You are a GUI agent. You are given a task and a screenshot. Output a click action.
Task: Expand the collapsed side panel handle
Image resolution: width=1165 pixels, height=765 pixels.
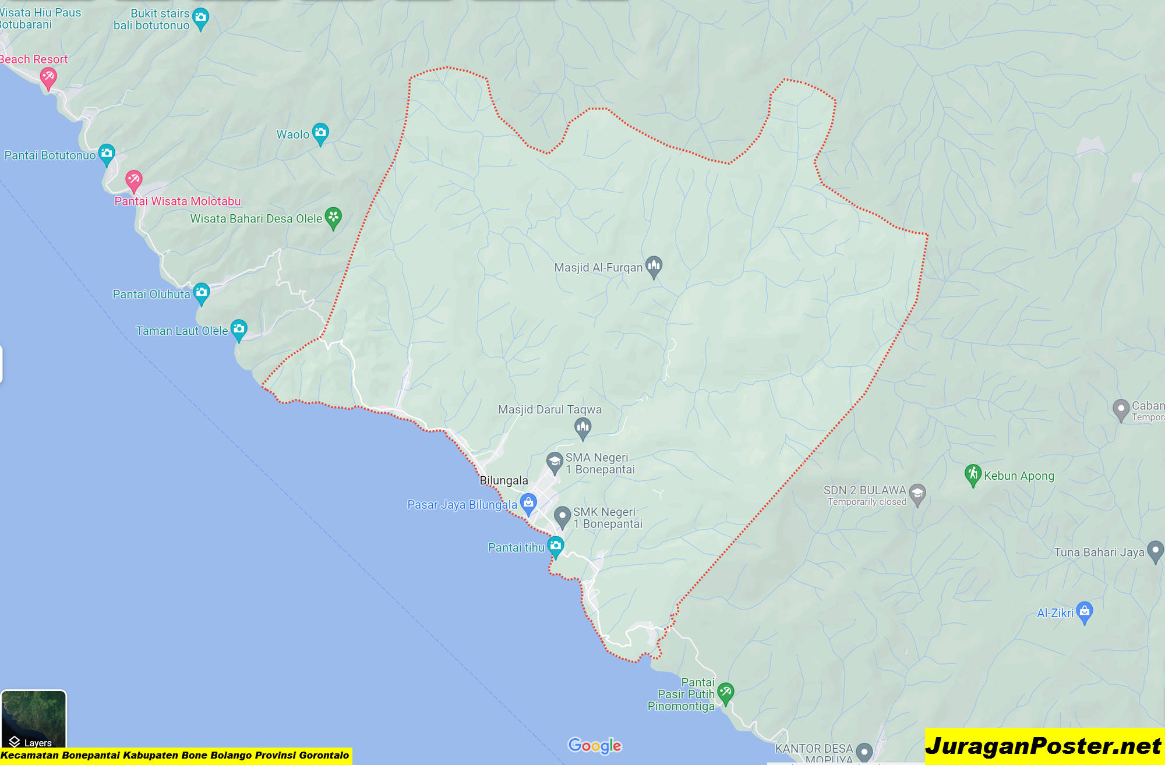pyautogui.click(x=1, y=364)
